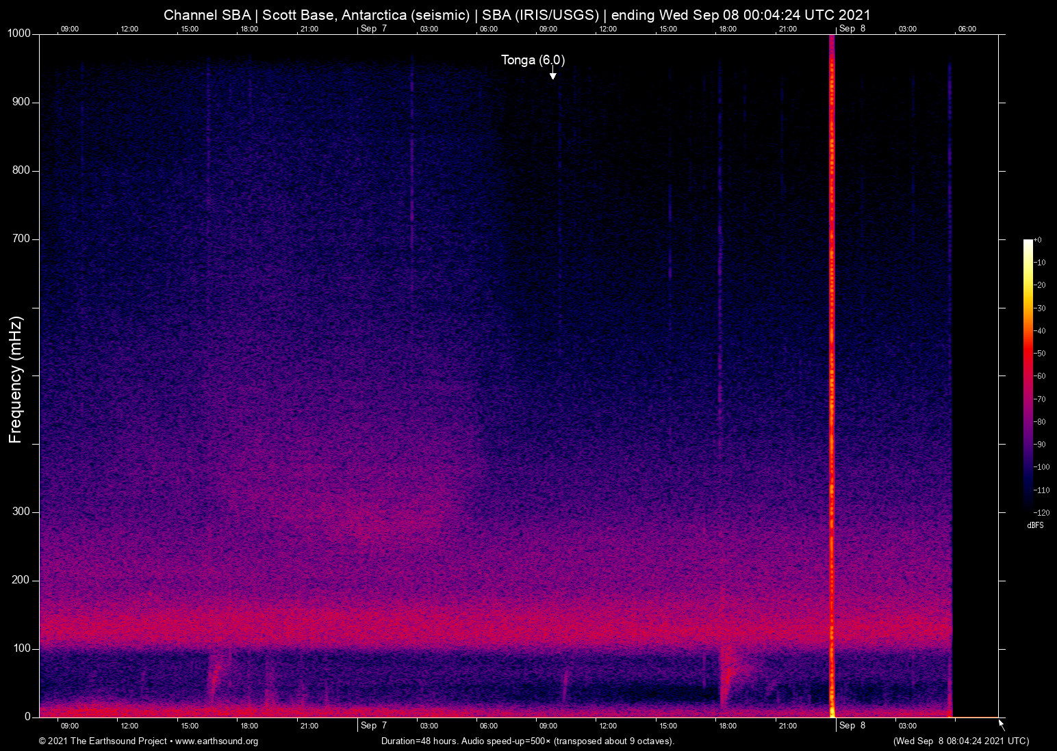
Task: Select the "Sep 7" label on the top axis
Action: 374,29
